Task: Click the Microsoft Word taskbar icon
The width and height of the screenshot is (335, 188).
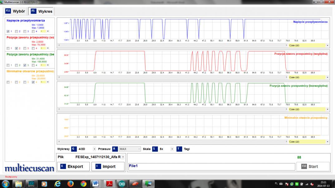Action: 96,184
